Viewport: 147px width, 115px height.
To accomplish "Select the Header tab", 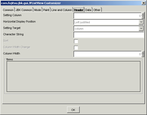I will pos(79,10).
